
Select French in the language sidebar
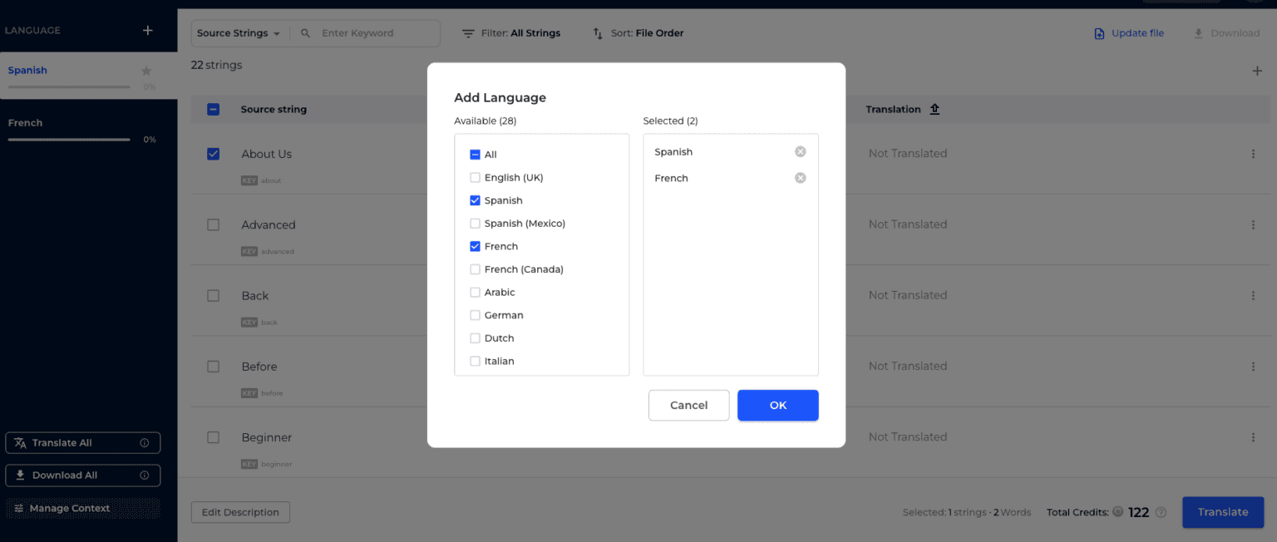click(x=25, y=122)
